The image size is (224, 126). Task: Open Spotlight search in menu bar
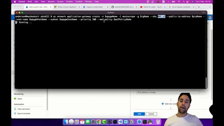[x=183, y=1]
